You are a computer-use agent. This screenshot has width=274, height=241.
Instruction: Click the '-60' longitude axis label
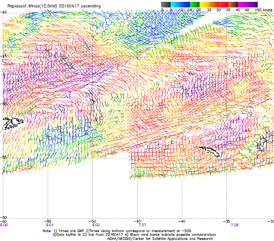click(x=3, y=221)
